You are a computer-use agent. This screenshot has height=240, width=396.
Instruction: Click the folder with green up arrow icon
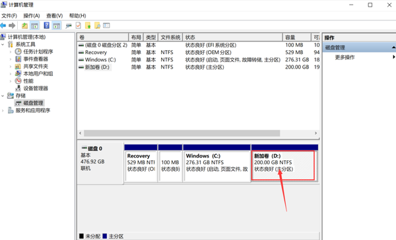pos(88,26)
